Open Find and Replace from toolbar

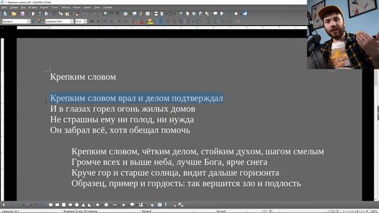click(105, 14)
